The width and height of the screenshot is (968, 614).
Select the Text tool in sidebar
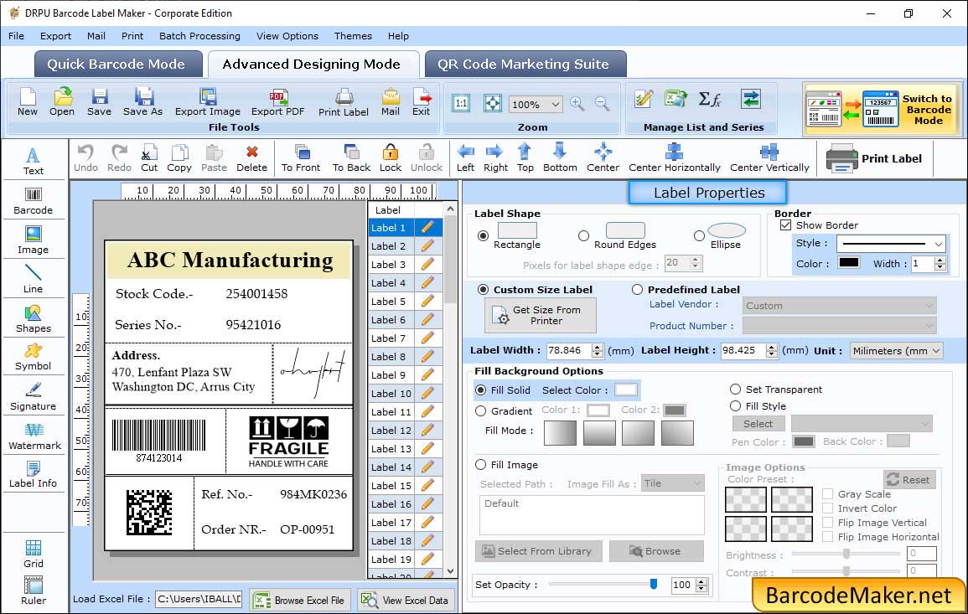(34, 161)
